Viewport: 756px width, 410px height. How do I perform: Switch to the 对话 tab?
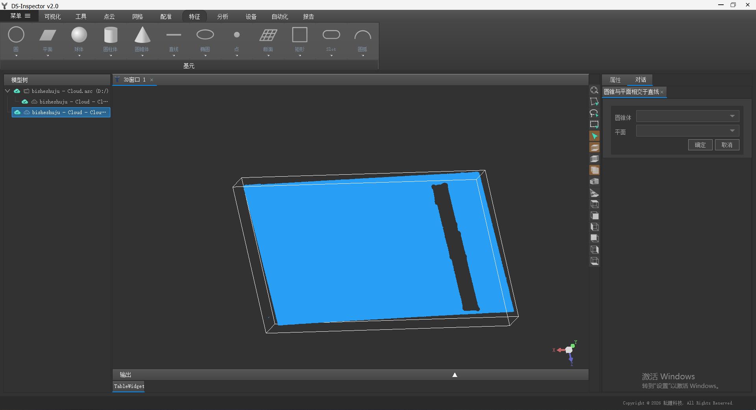coord(641,80)
